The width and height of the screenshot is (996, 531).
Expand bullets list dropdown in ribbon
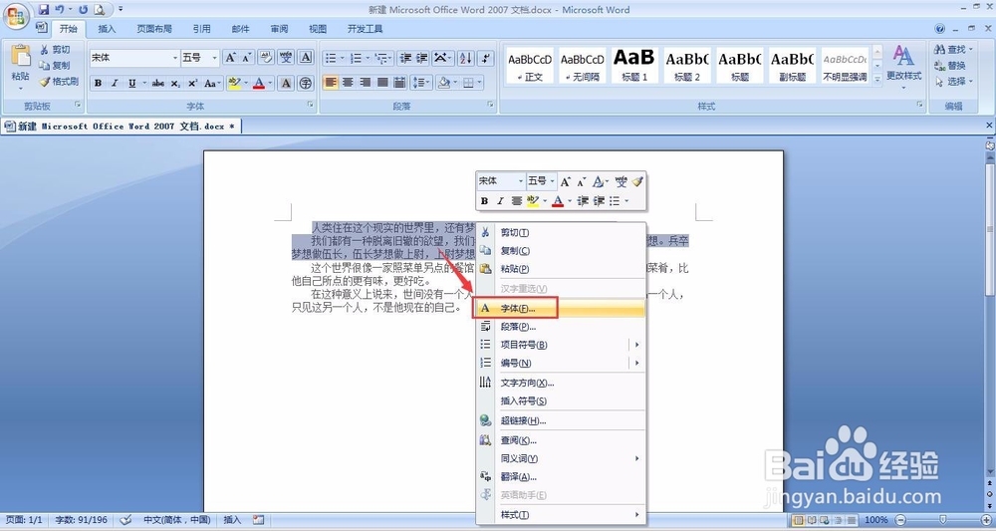(x=343, y=58)
